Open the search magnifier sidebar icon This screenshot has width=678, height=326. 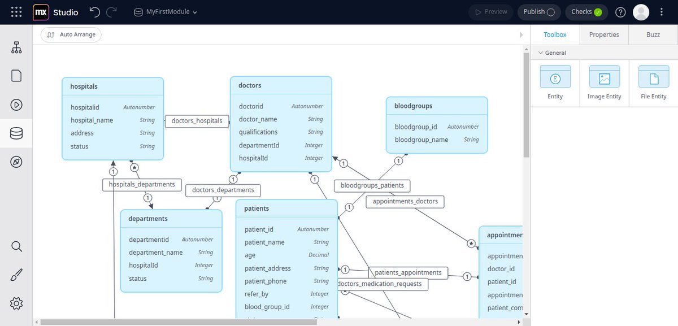16,246
